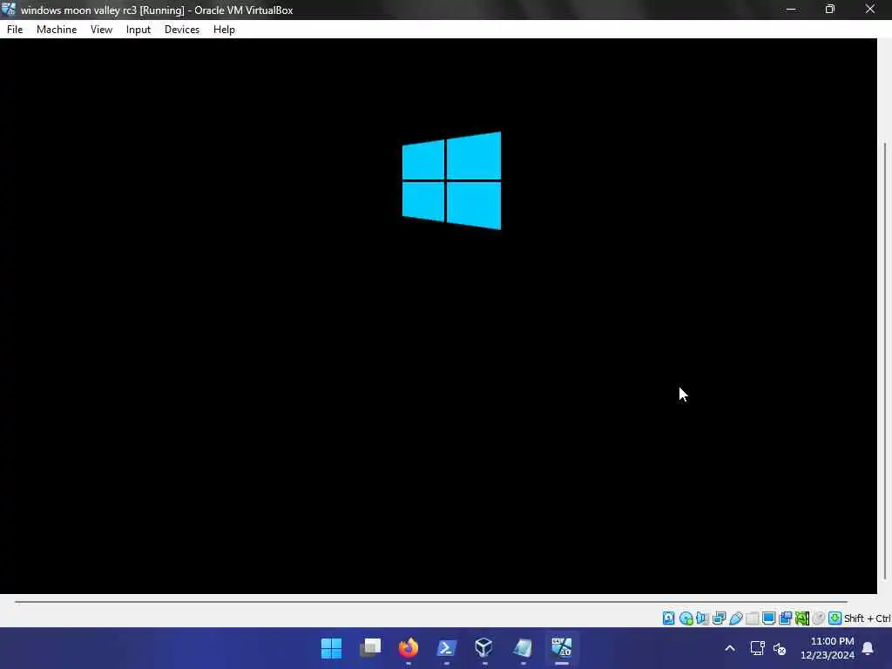Click the network adapters status icon
Screen dimensions: 892x669
pyautogui.click(x=719, y=618)
